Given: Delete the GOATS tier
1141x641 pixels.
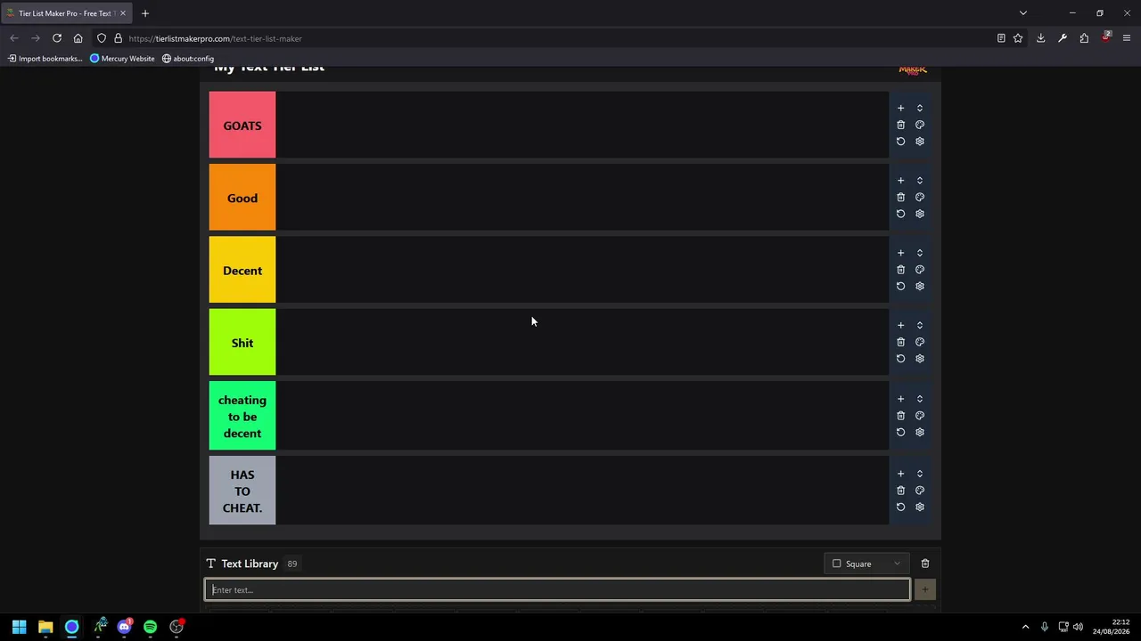Looking at the screenshot, I should (x=900, y=125).
